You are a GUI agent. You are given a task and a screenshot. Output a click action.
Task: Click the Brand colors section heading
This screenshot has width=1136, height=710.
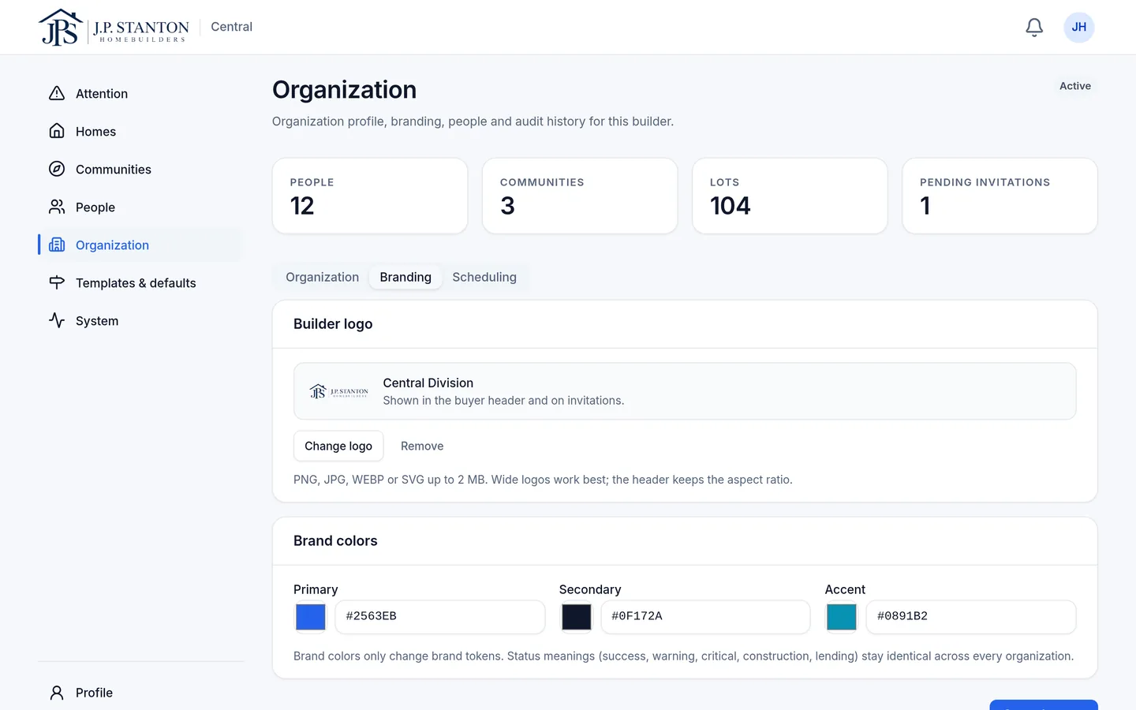click(335, 541)
